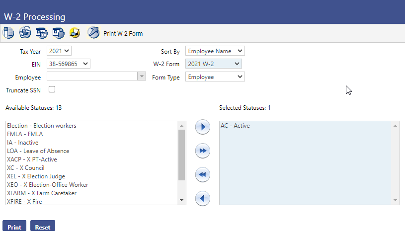Click the ID card with factory icon
405x235 pixels.
(x=42, y=33)
